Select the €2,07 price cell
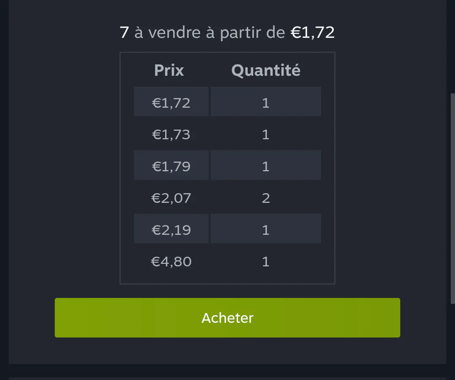This screenshot has width=455, height=380. [171, 197]
